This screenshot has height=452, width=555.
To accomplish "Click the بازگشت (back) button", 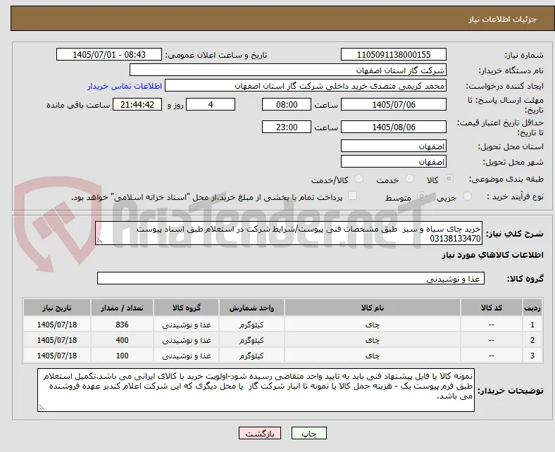I will pos(260,433).
